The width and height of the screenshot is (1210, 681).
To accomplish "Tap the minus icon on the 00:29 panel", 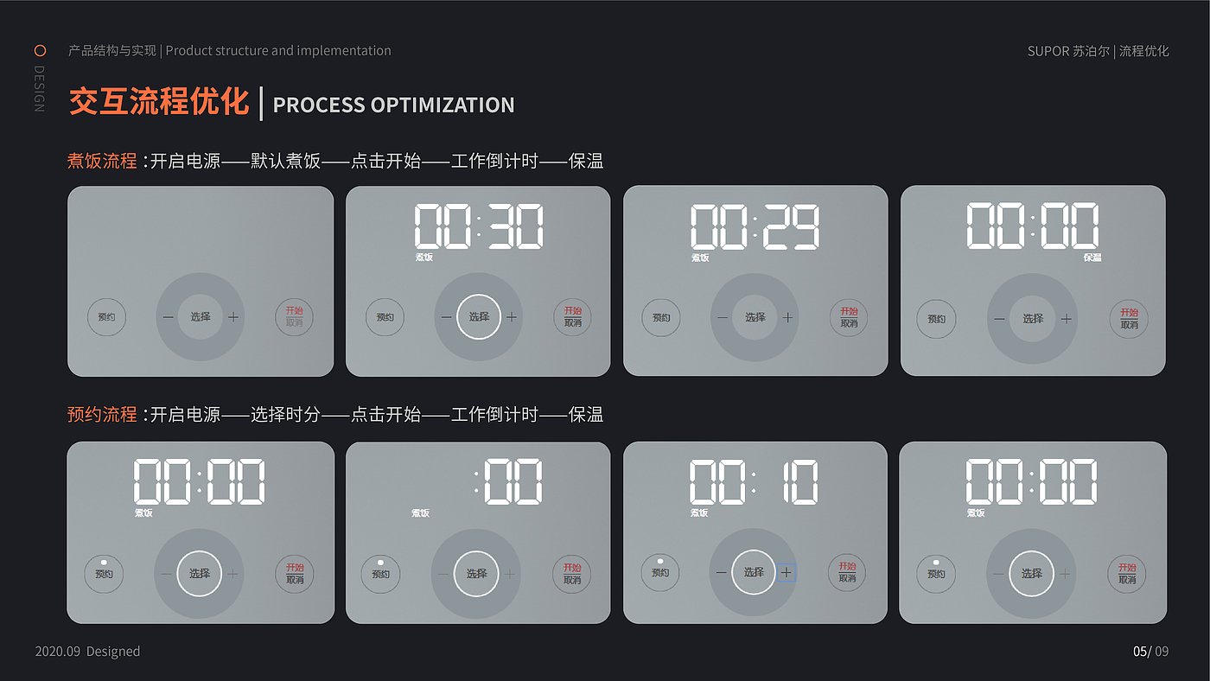I will [723, 317].
